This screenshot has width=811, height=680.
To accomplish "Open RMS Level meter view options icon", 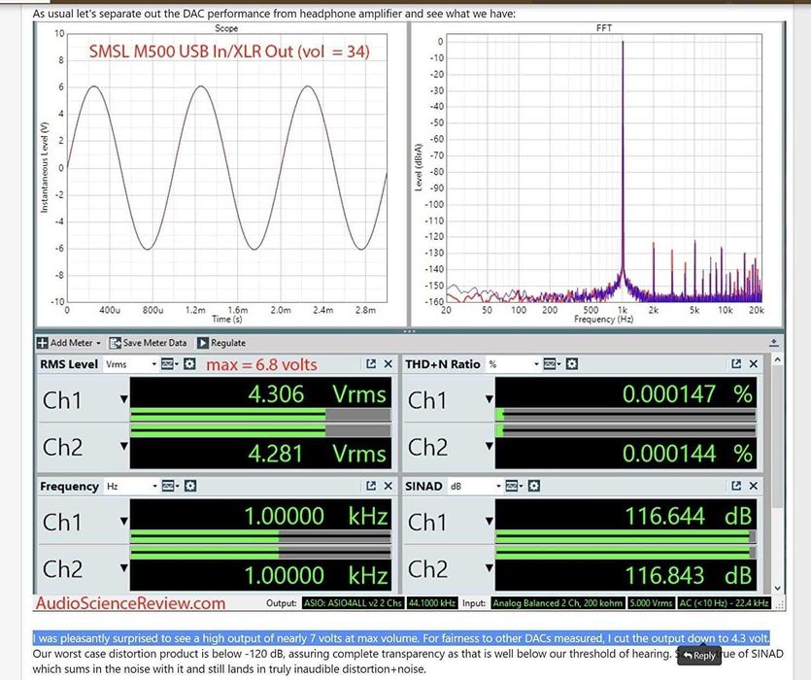I will pos(169,364).
